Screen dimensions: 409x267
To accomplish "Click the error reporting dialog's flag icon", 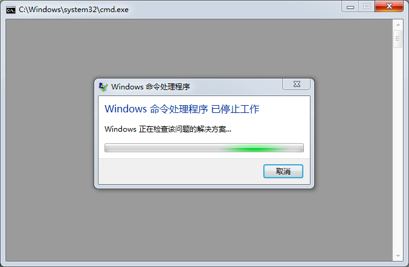I will point(103,87).
